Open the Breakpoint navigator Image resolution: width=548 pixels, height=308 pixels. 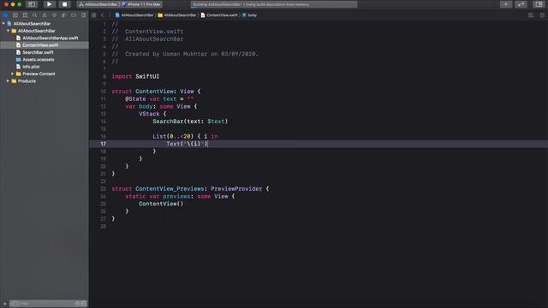(74, 15)
